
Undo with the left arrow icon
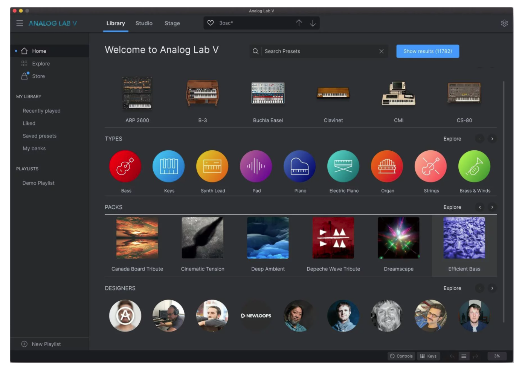point(452,356)
